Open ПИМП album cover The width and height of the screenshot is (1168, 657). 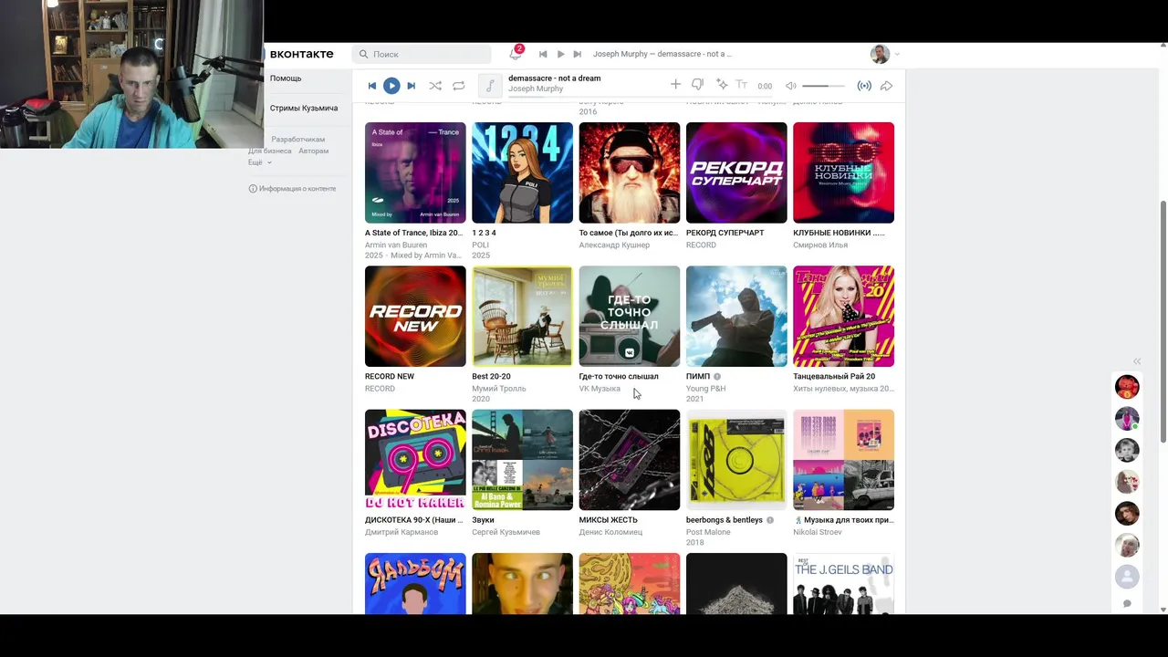pyautogui.click(x=736, y=316)
